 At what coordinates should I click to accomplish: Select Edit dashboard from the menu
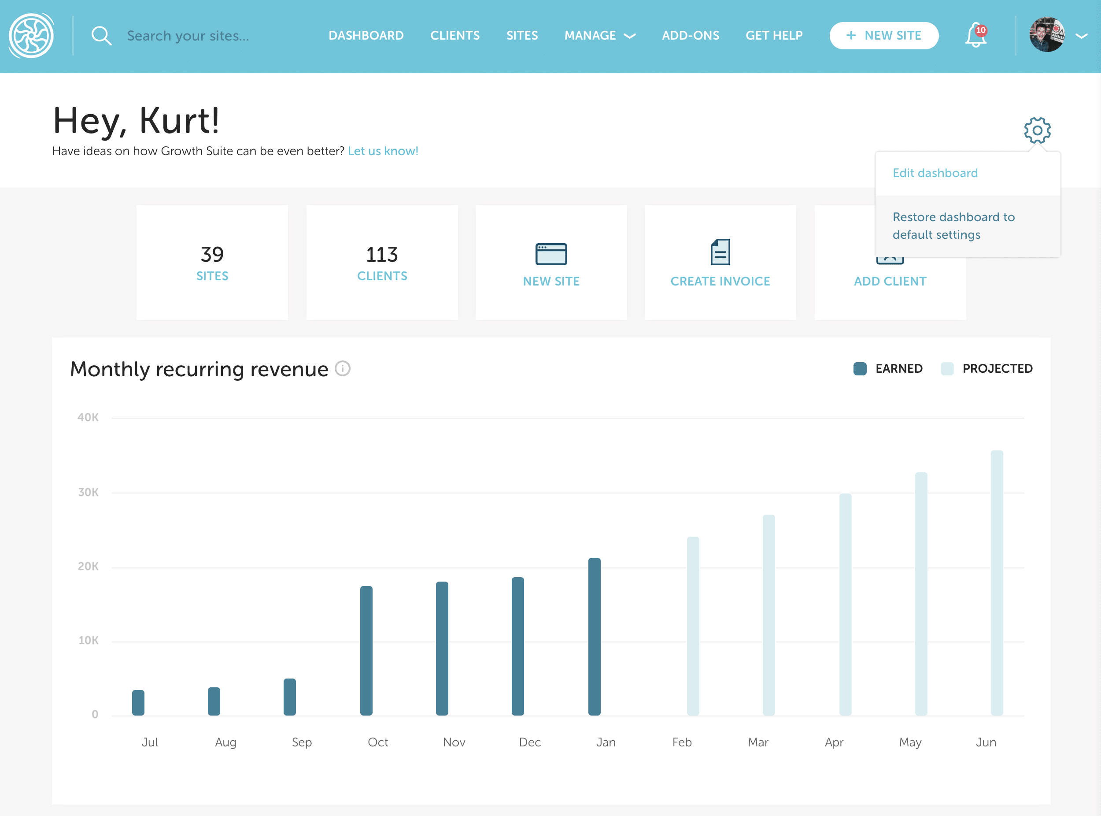935,173
